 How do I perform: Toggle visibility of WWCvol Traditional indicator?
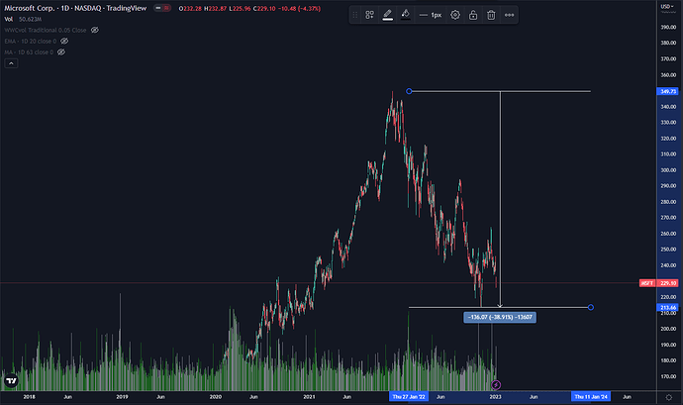point(94,30)
